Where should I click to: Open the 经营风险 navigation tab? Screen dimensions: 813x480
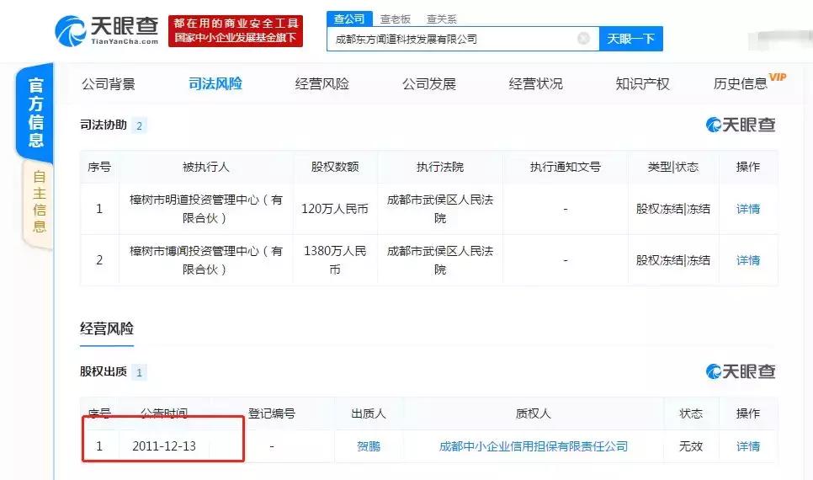coord(322,84)
